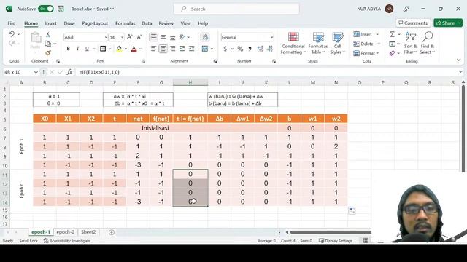Add a new sheet with plus button

[x=112, y=232]
